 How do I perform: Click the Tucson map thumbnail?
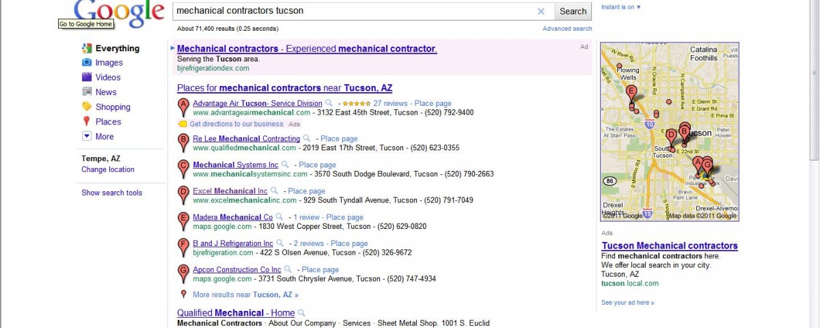pyautogui.click(x=670, y=131)
